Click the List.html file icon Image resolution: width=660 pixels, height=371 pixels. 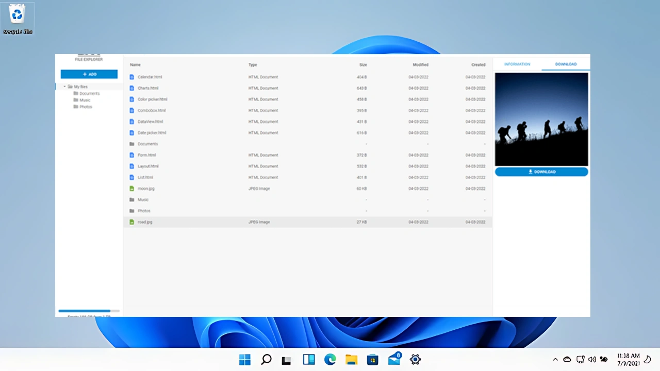[x=132, y=177]
